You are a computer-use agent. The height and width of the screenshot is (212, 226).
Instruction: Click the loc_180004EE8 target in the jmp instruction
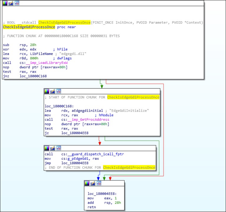point(75,163)
